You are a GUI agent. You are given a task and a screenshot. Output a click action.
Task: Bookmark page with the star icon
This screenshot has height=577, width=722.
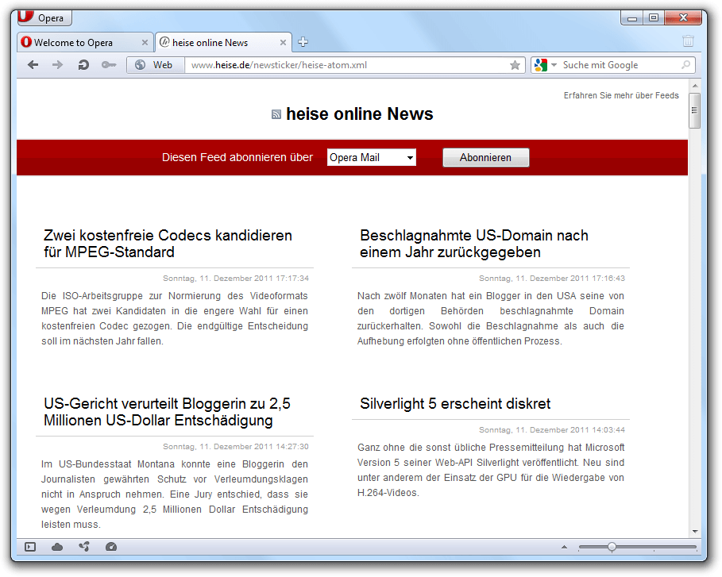pyautogui.click(x=515, y=65)
